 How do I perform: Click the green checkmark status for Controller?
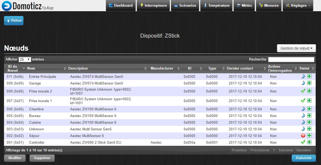coord(303,142)
